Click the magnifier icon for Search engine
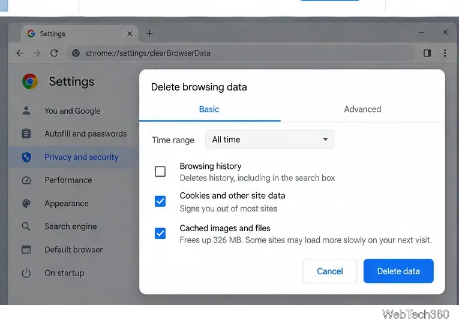 click(26, 226)
